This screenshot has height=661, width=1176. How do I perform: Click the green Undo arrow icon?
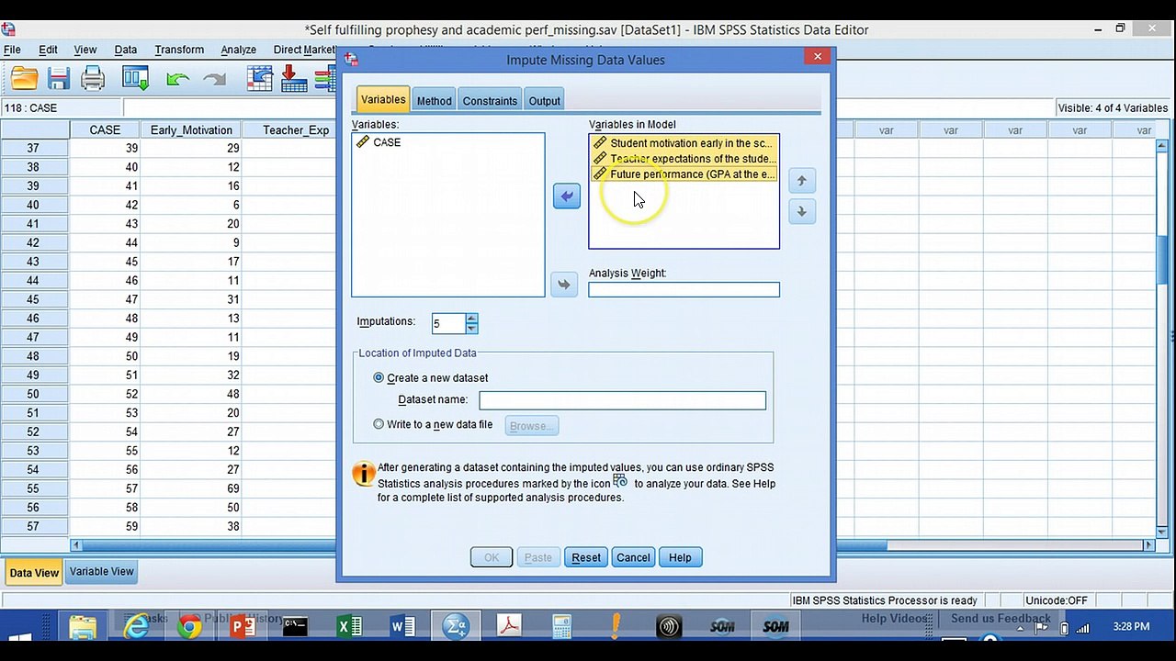click(177, 79)
